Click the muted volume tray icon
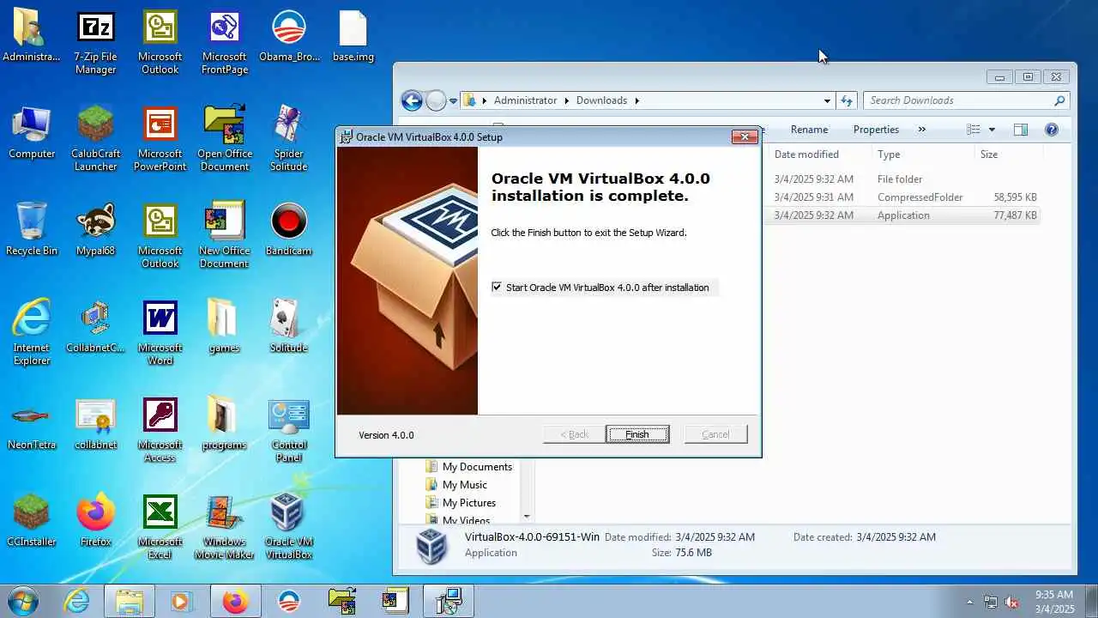This screenshot has height=618, width=1098. pos(1012,602)
